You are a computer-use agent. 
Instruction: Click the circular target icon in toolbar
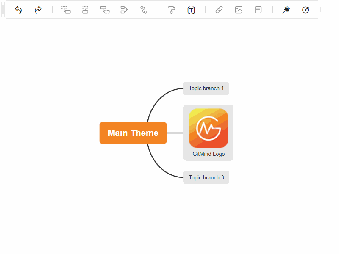tap(306, 10)
